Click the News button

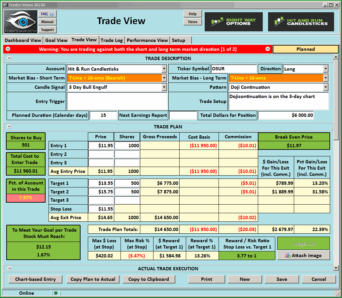click(x=192, y=22)
